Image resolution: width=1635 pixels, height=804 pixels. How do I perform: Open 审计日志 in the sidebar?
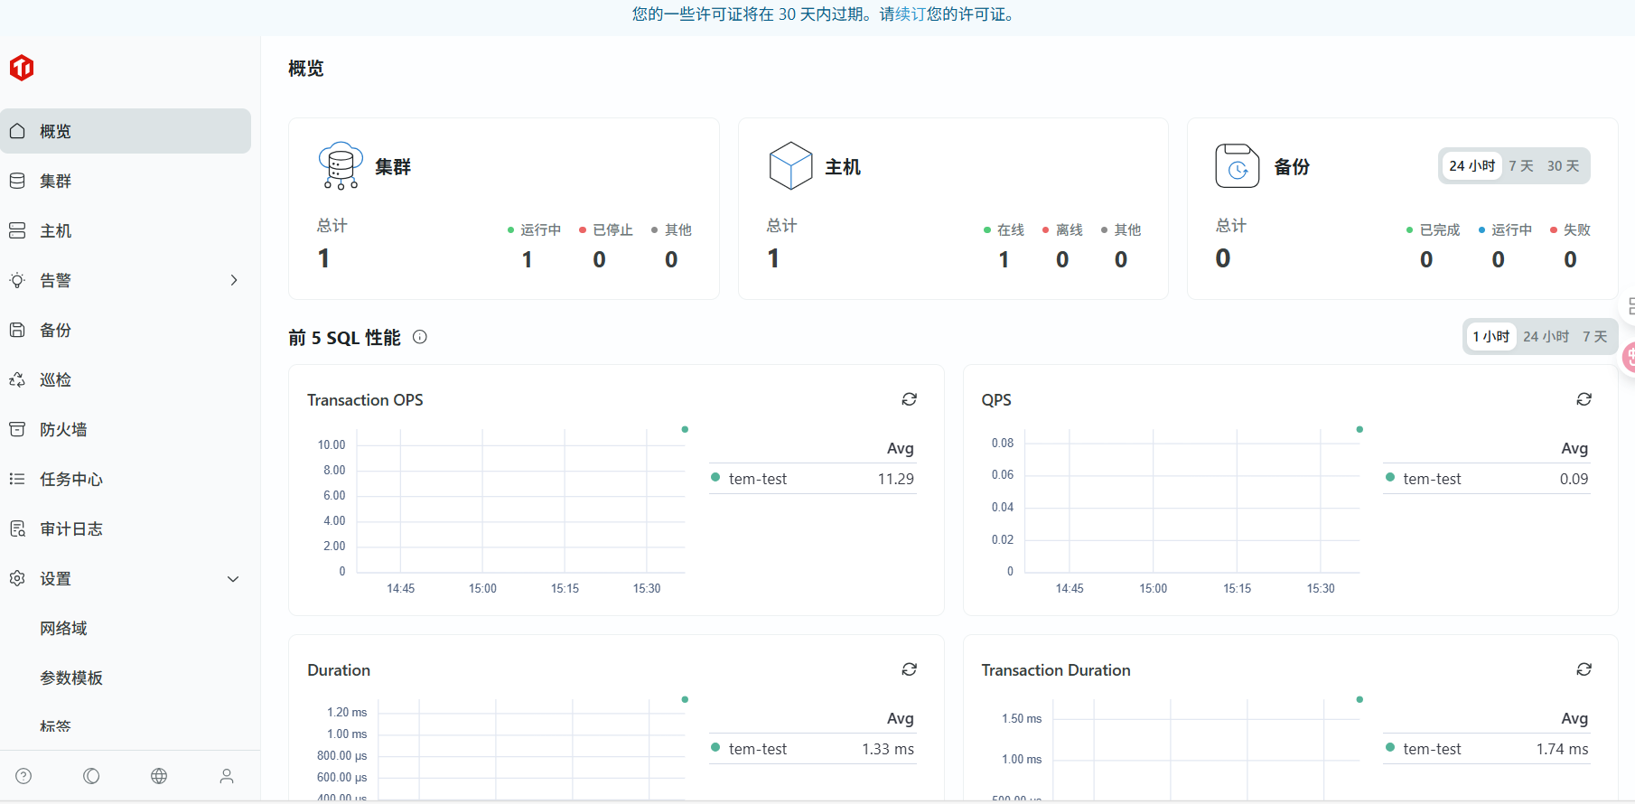pos(126,528)
